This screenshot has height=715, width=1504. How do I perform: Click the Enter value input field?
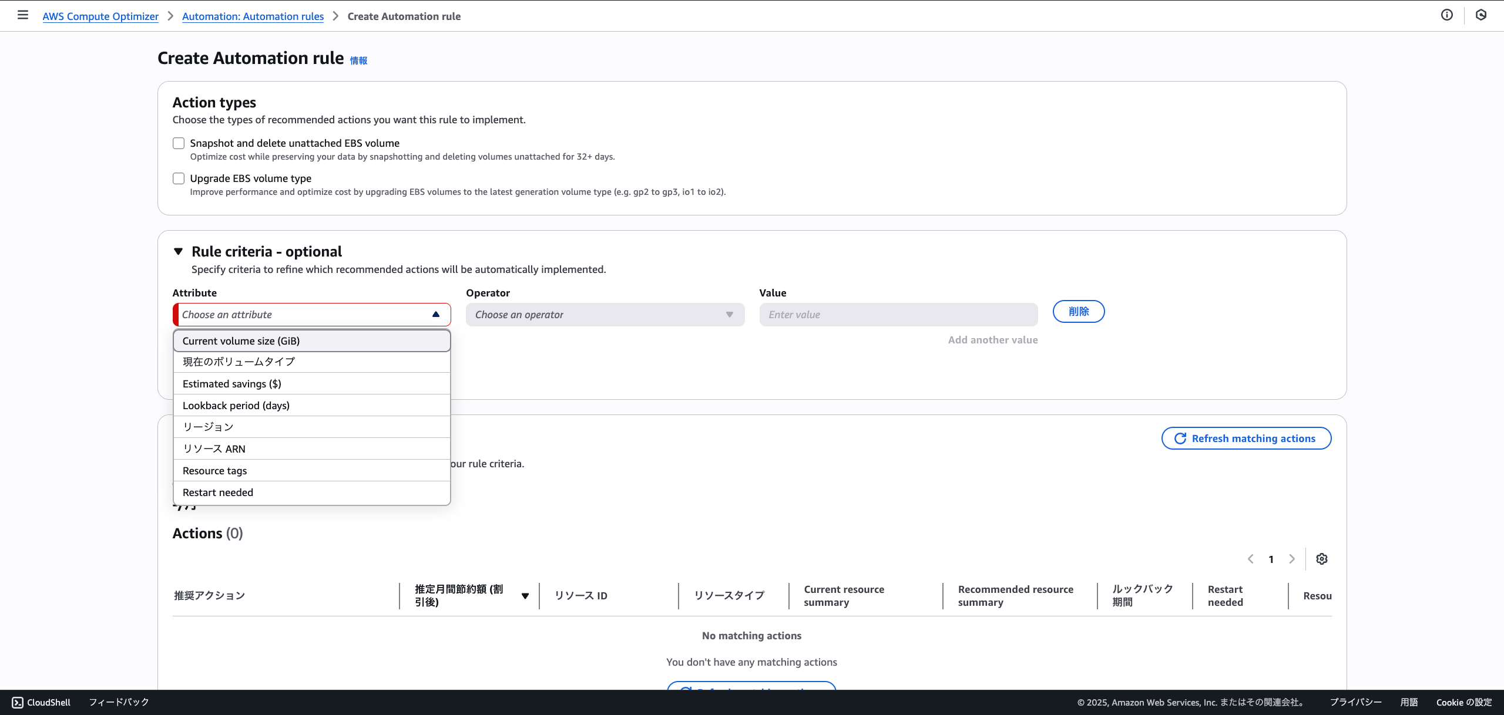(898, 315)
